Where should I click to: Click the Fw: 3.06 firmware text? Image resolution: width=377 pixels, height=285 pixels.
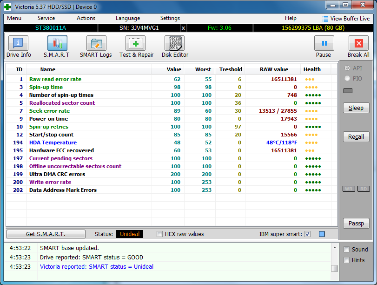[219, 28]
